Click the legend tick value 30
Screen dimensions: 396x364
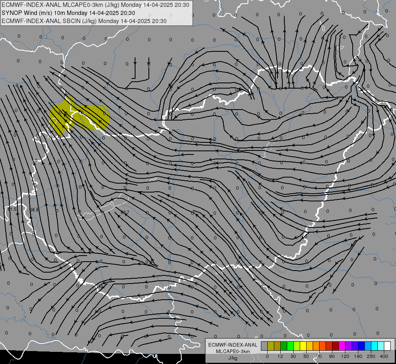[x=293, y=356]
